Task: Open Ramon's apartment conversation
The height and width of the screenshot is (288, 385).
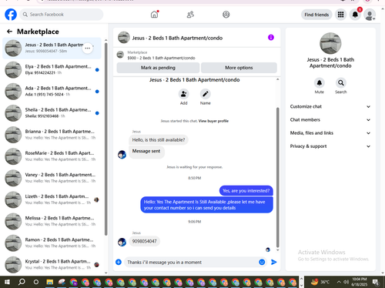Action: (52, 243)
